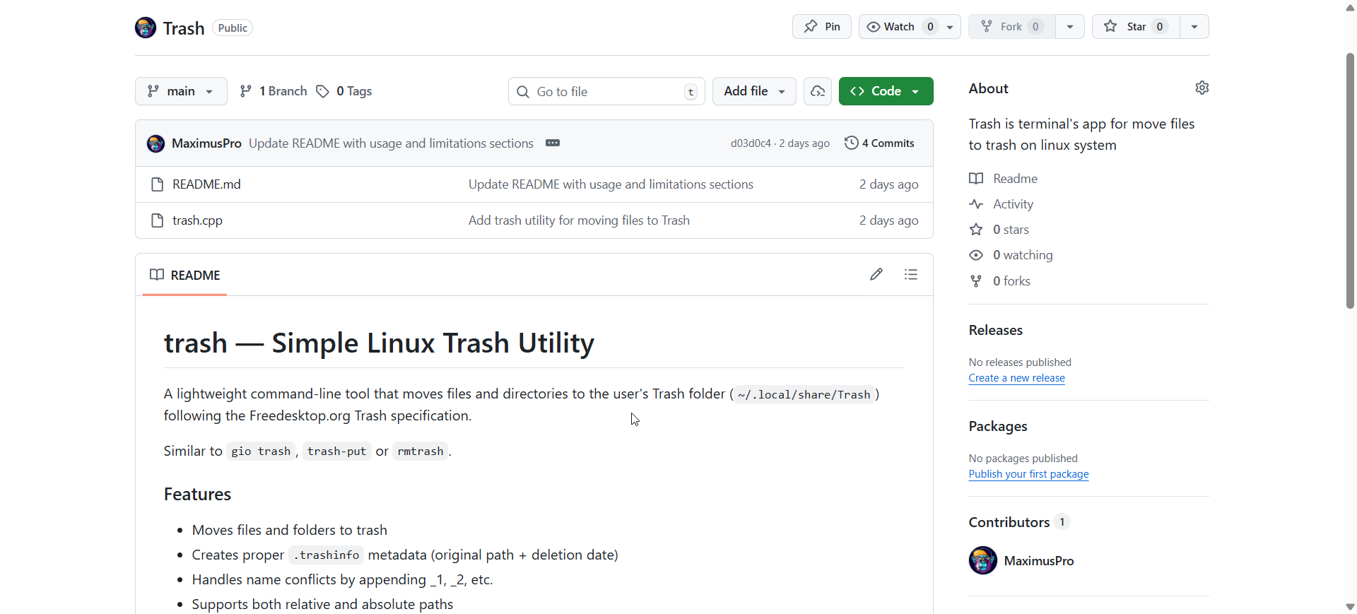Click the tag icon for 0 Tags
1357x614 pixels.
[x=323, y=91]
